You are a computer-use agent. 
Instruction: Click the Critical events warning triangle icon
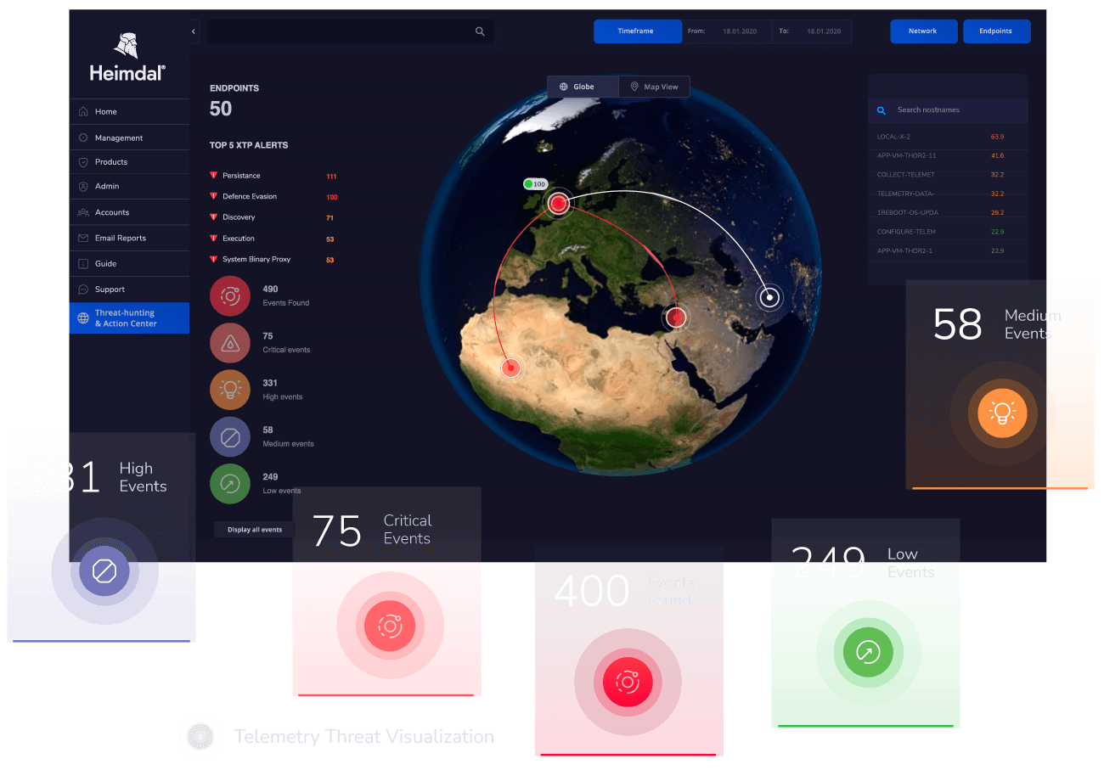pos(230,343)
